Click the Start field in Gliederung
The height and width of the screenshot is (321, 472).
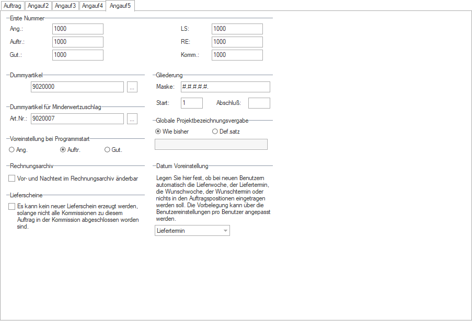pos(192,103)
